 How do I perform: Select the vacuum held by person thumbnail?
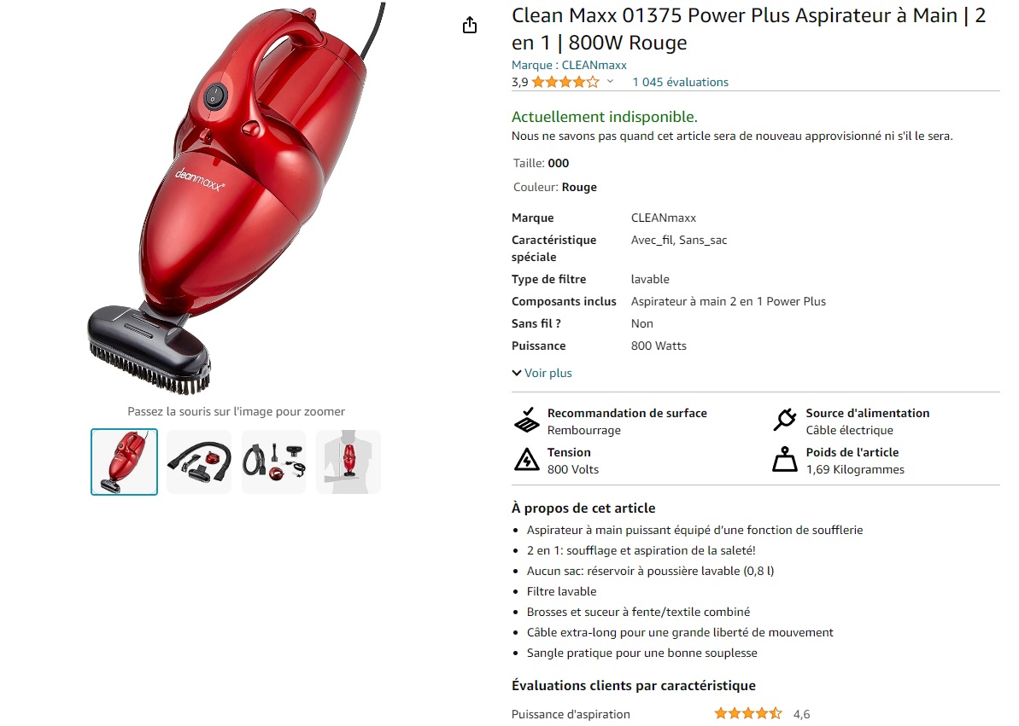pos(348,462)
